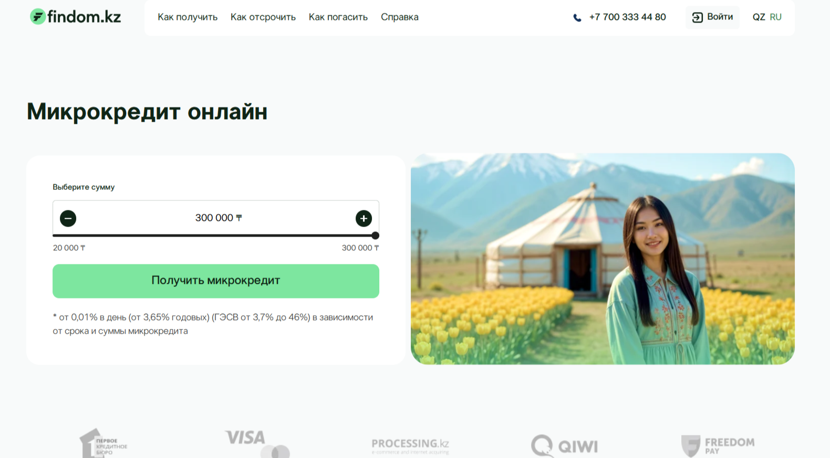Switch language to QZ
This screenshot has width=830, height=458.
[759, 17]
